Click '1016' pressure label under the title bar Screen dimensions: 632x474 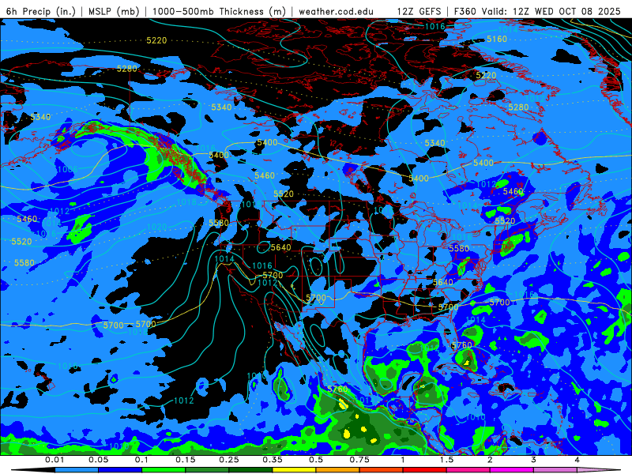pyautogui.click(x=435, y=27)
